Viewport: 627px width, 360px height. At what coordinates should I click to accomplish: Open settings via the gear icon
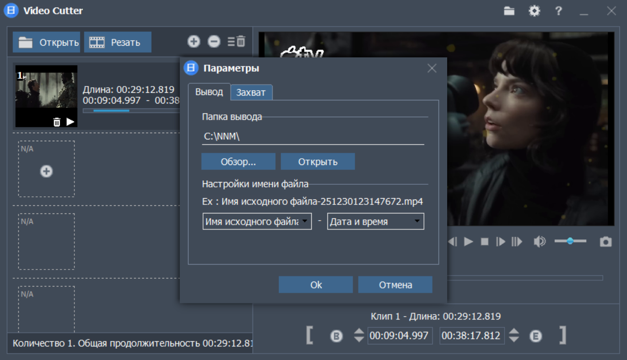(x=534, y=11)
